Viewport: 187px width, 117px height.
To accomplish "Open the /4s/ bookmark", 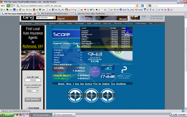I will [x=9, y=10].
